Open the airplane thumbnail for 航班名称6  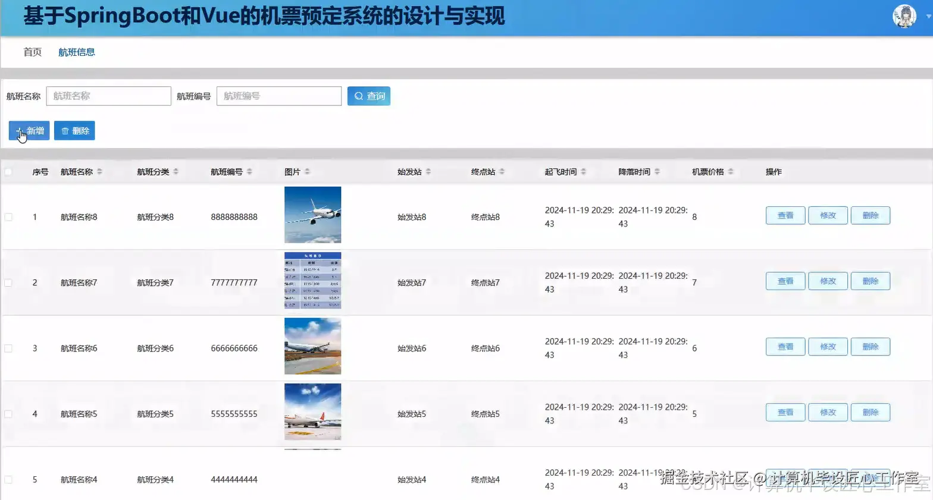click(x=312, y=346)
